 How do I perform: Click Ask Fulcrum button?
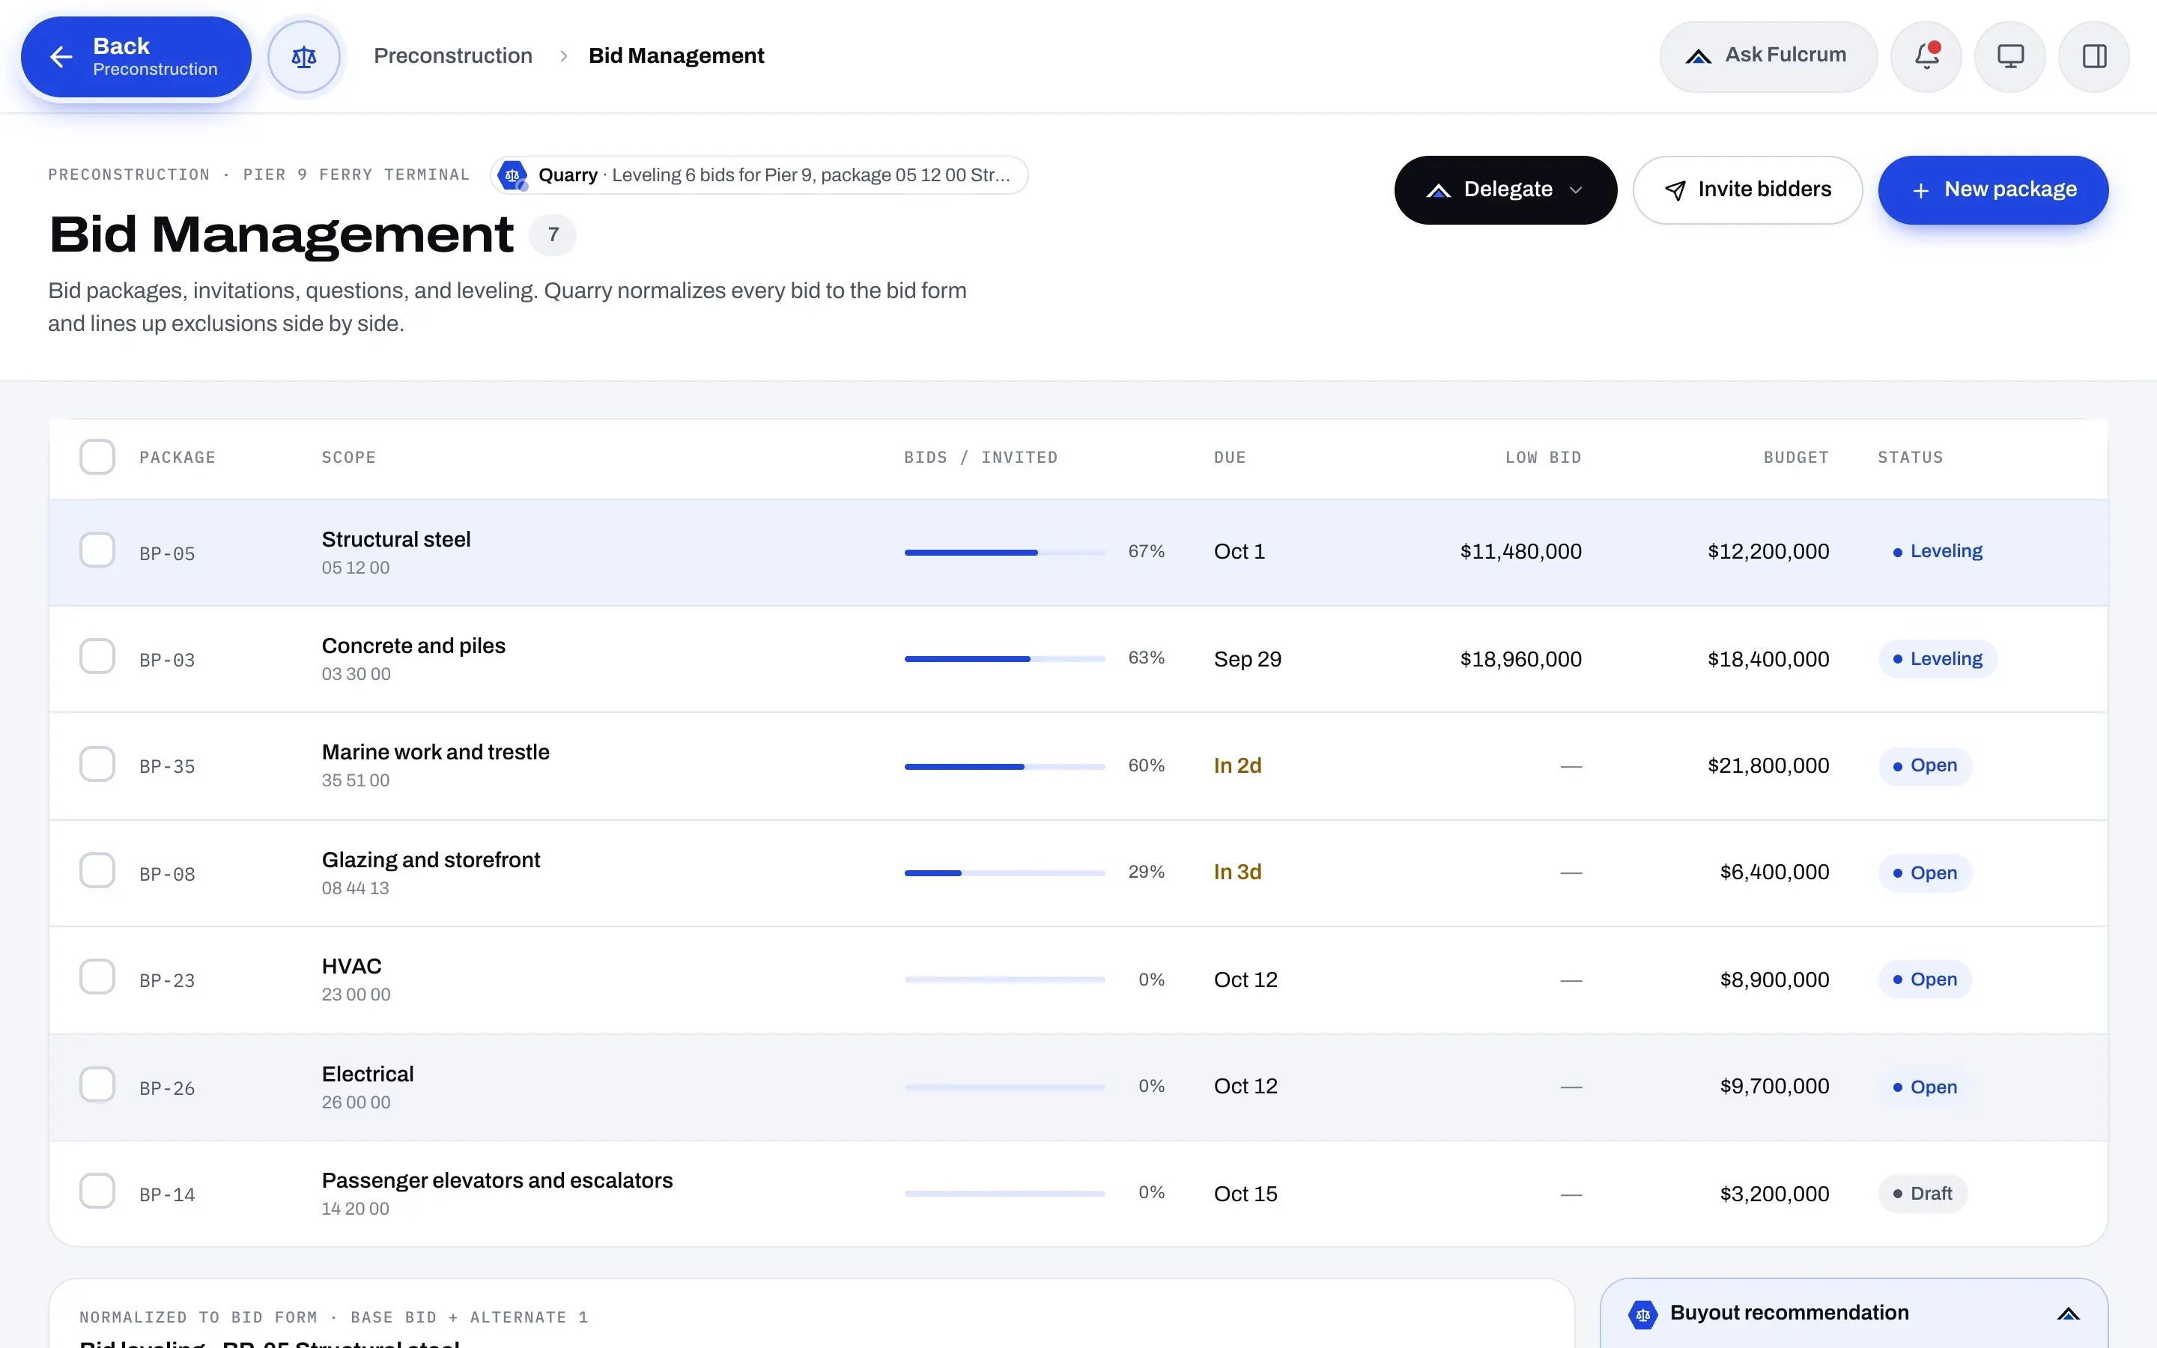(x=1768, y=56)
